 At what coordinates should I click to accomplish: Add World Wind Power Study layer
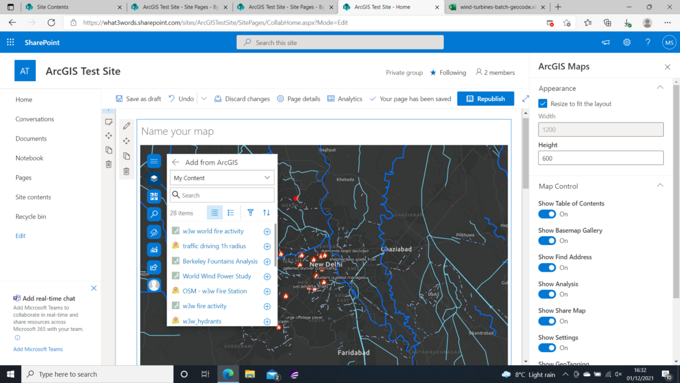point(267,276)
